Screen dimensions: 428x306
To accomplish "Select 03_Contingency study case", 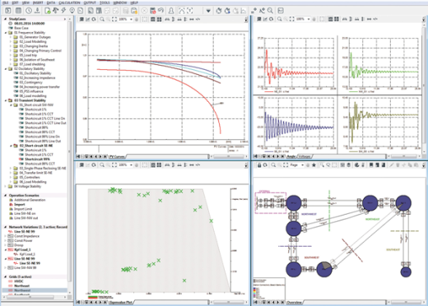I will 30,82.
